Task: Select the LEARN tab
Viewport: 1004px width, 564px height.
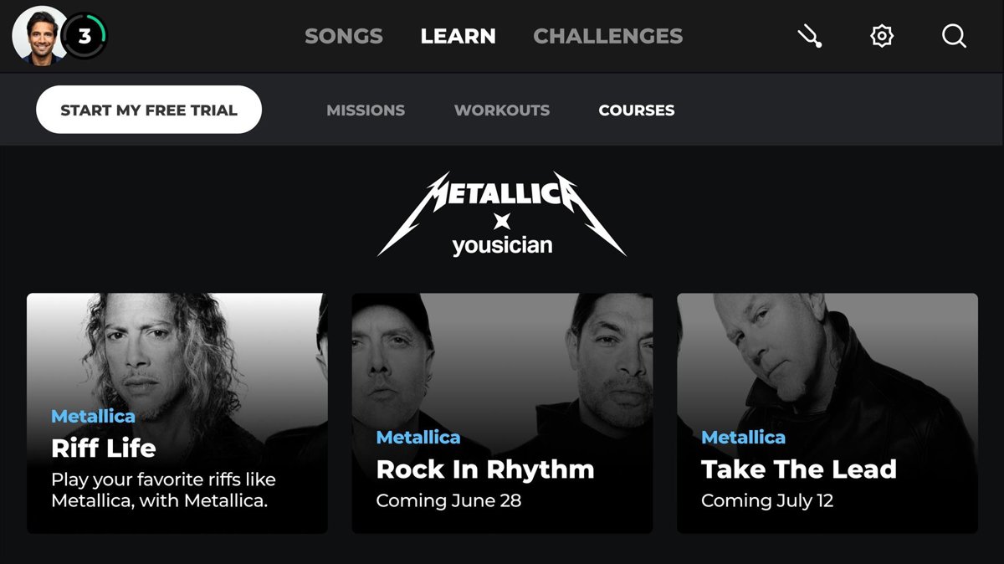Action: 458,37
